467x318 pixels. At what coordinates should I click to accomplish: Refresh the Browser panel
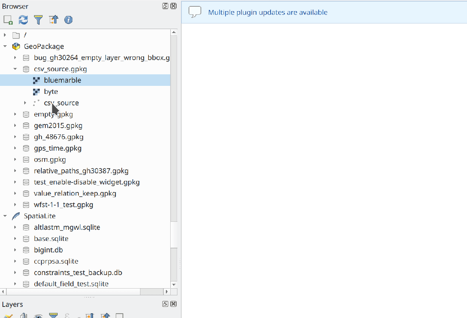(23, 19)
